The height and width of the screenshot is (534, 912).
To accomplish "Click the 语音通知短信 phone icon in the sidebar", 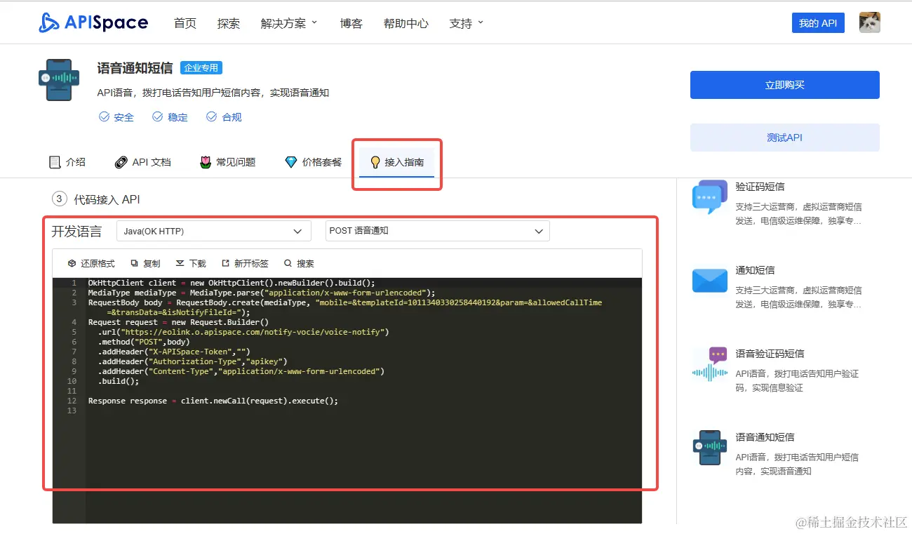I will (710, 448).
